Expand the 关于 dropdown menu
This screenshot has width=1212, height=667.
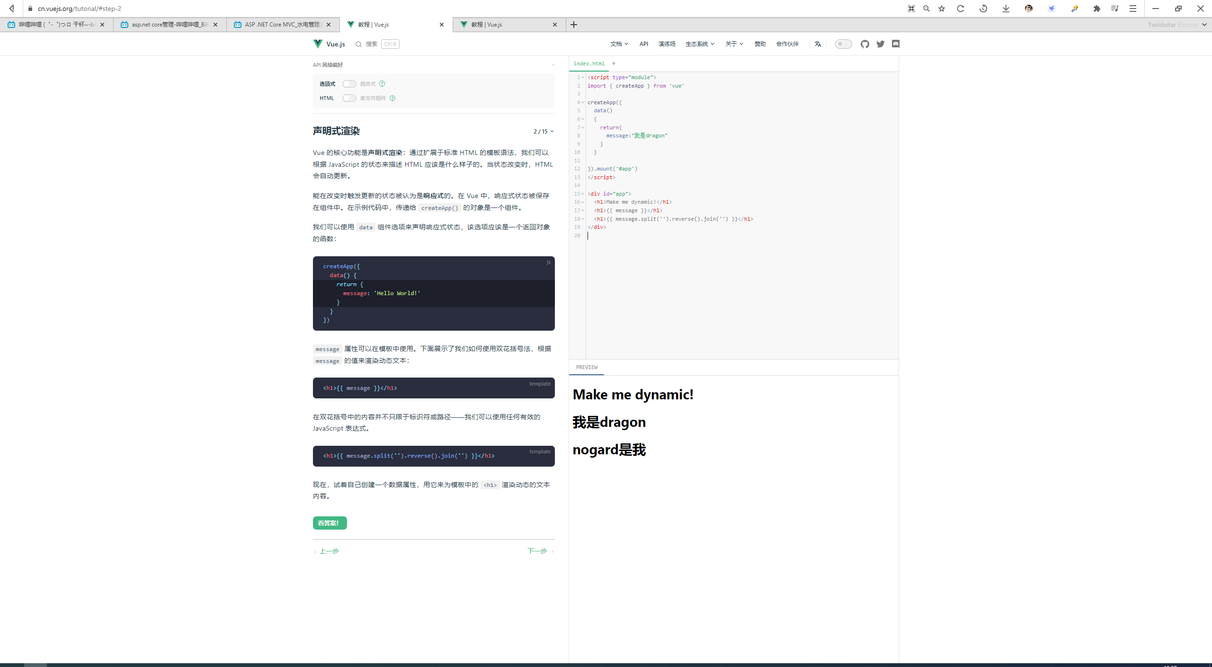pos(734,44)
